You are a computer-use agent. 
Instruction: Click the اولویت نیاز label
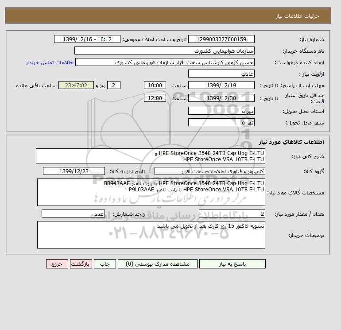tap(312, 74)
